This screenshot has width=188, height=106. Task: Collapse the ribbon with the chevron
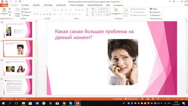point(186,19)
